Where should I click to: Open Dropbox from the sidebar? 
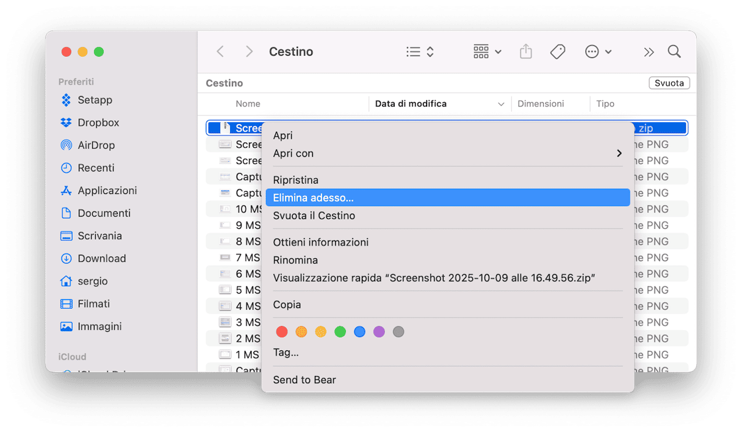[x=98, y=123]
